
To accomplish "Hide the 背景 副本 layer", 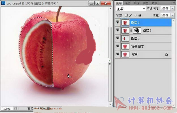I will (118, 46).
